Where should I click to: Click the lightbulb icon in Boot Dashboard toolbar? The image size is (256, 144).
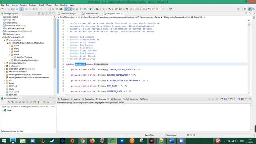[x=38, y=102]
